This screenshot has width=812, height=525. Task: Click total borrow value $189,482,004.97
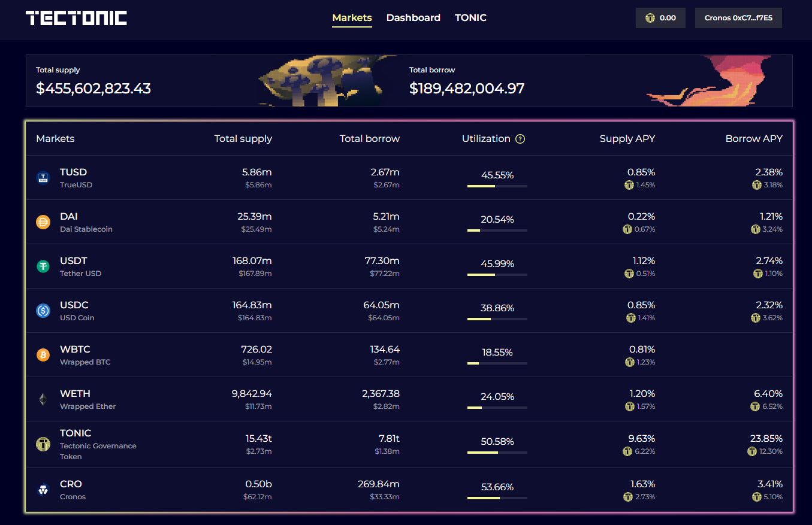click(x=467, y=89)
